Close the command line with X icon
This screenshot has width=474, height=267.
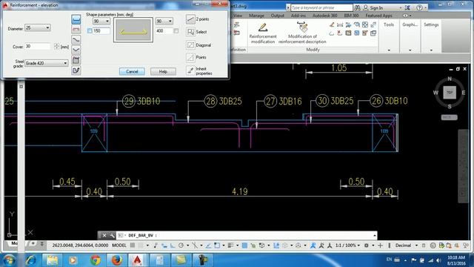click(x=104, y=235)
